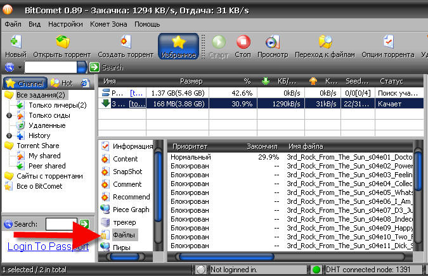Screen dimensions: 428x276
Task: Click the Новый toolbar icon
Action: point(16,41)
